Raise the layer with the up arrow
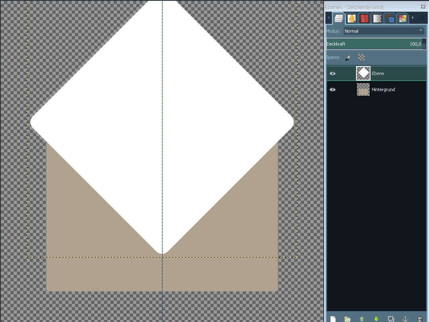The image size is (429, 322). tap(362, 319)
